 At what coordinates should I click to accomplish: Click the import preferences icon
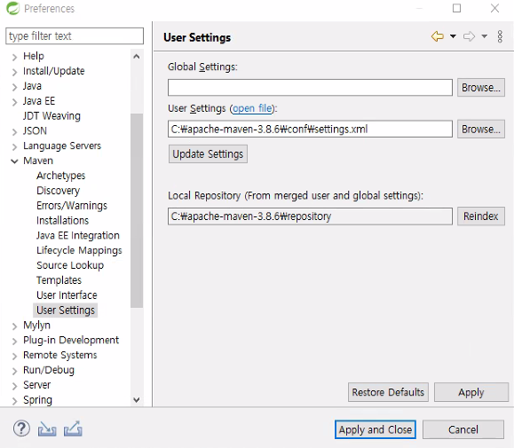pos(47,428)
